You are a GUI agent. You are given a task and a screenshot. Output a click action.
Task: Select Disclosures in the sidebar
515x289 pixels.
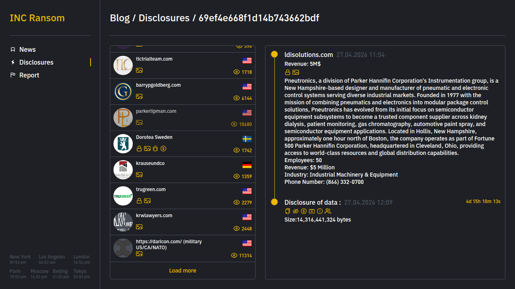tap(36, 62)
